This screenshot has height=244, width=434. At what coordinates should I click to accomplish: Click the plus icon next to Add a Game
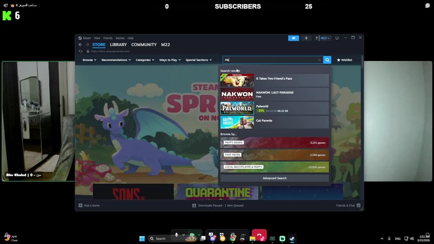tap(80, 205)
